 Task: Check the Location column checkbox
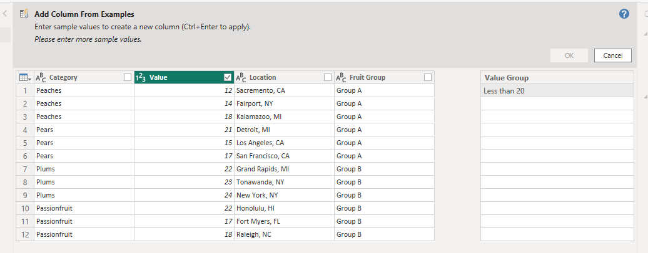coord(328,77)
